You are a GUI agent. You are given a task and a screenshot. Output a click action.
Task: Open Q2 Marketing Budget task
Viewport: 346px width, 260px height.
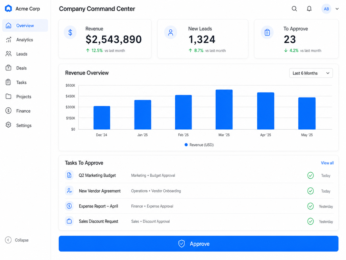[x=97, y=175]
